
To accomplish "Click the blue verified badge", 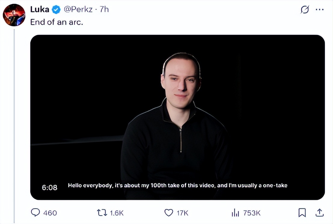I will 56,10.
